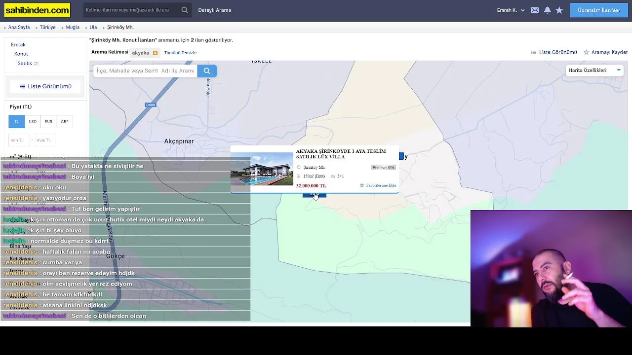This screenshot has width=632, height=355.
Task: Click Tümünü Temizle link
Action: point(180,53)
